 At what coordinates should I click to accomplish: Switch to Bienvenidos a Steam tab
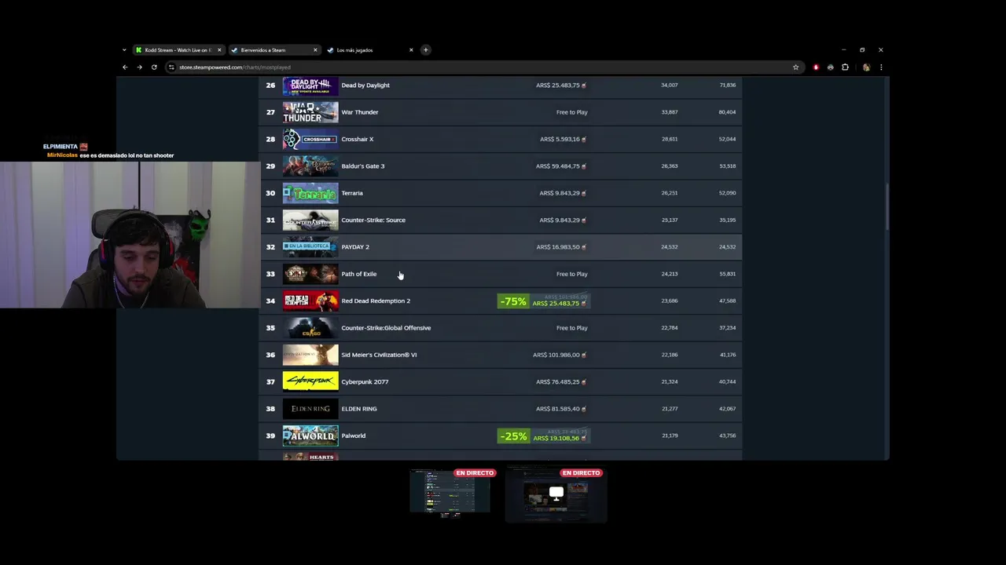(x=275, y=50)
